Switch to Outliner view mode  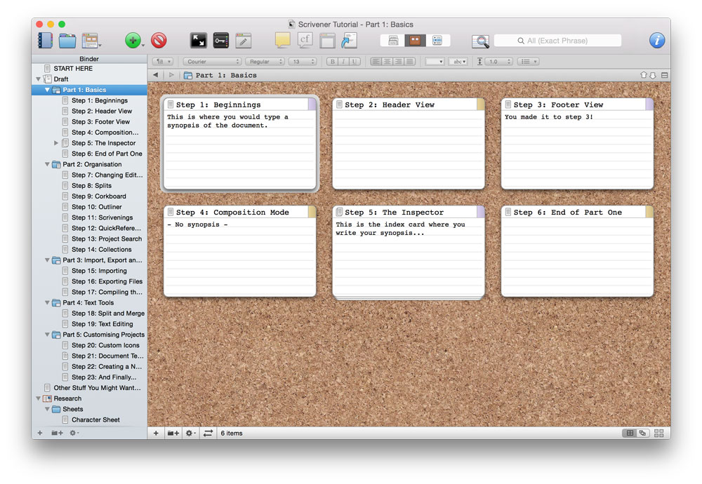click(x=437, y=41)
